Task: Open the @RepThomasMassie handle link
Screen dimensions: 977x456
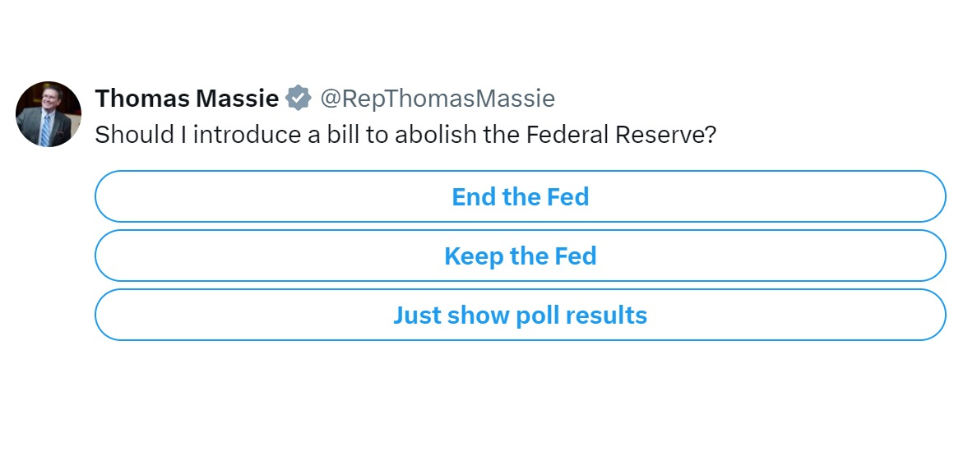Action: tap(437, 99)
